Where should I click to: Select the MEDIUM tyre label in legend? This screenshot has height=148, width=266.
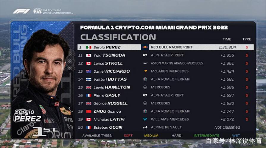(151, 136)
